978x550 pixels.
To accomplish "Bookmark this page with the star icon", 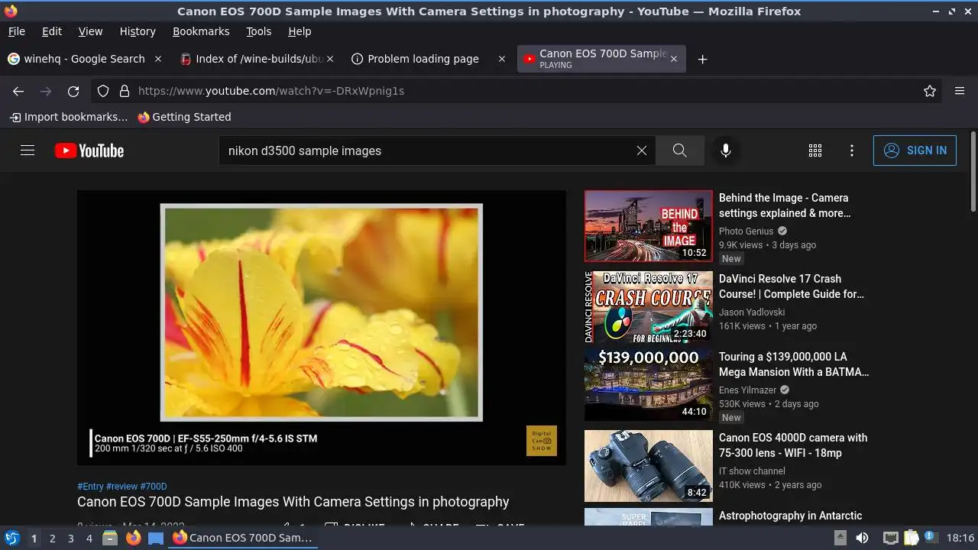I will [930, 91].
